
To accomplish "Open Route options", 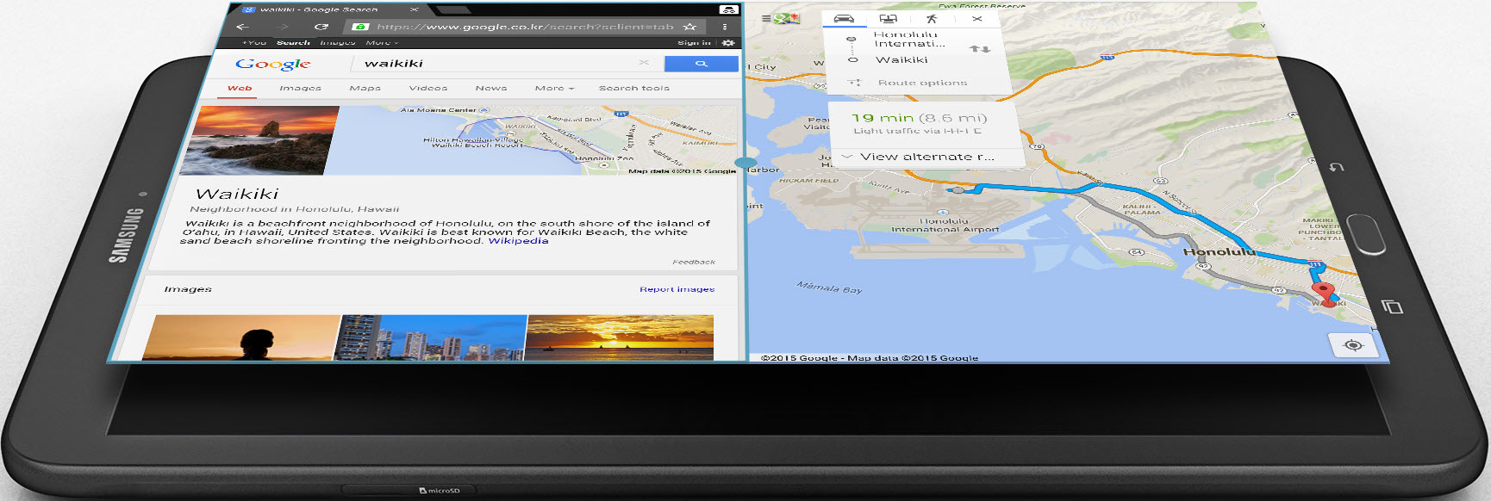I will pyautogui.click(x=922, y=83).
